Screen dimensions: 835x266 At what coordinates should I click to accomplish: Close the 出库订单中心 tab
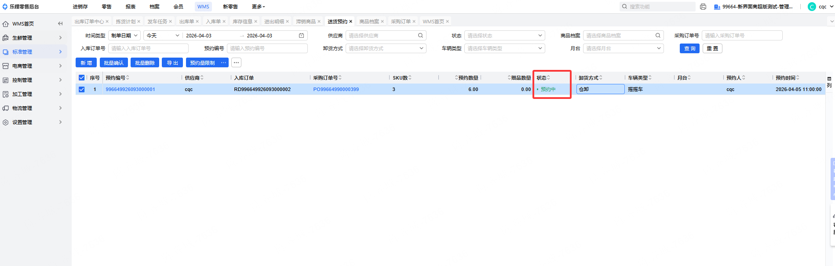click(x=107, y=22)
